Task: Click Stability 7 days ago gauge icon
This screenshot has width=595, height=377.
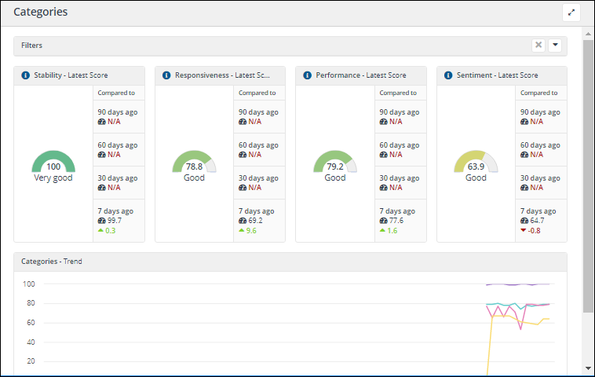Action: point(101,221)
